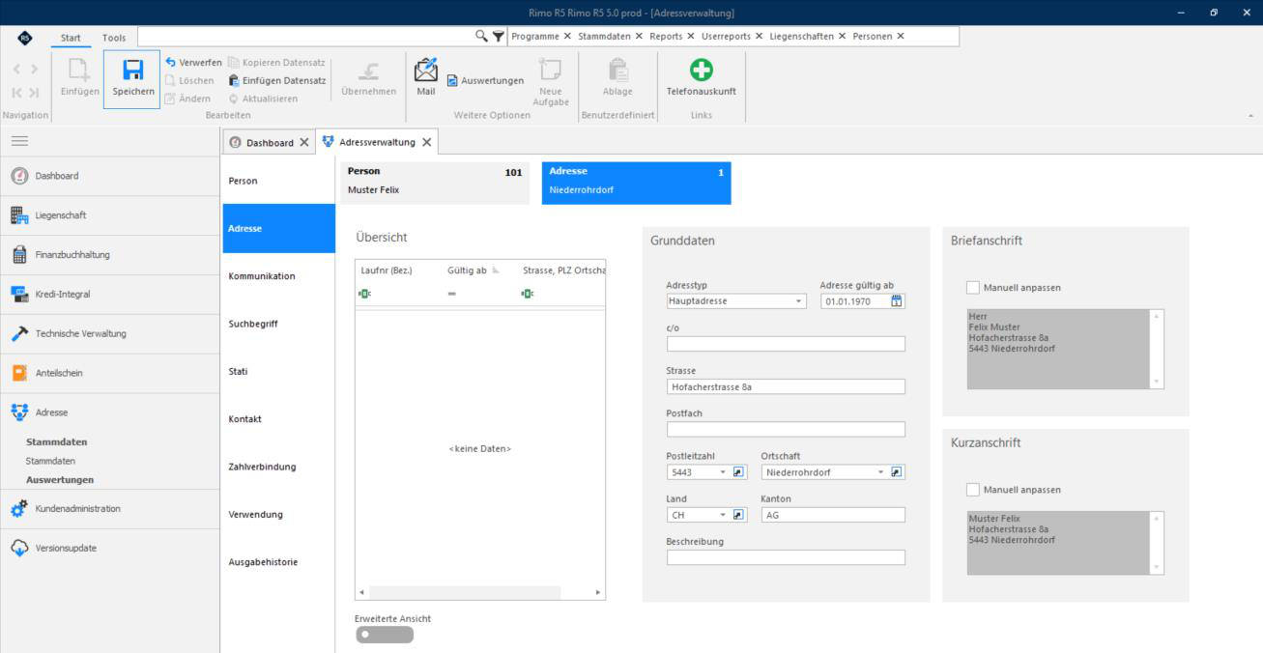Open the Ortschaft dropdown arrow

tap(880, 472)
